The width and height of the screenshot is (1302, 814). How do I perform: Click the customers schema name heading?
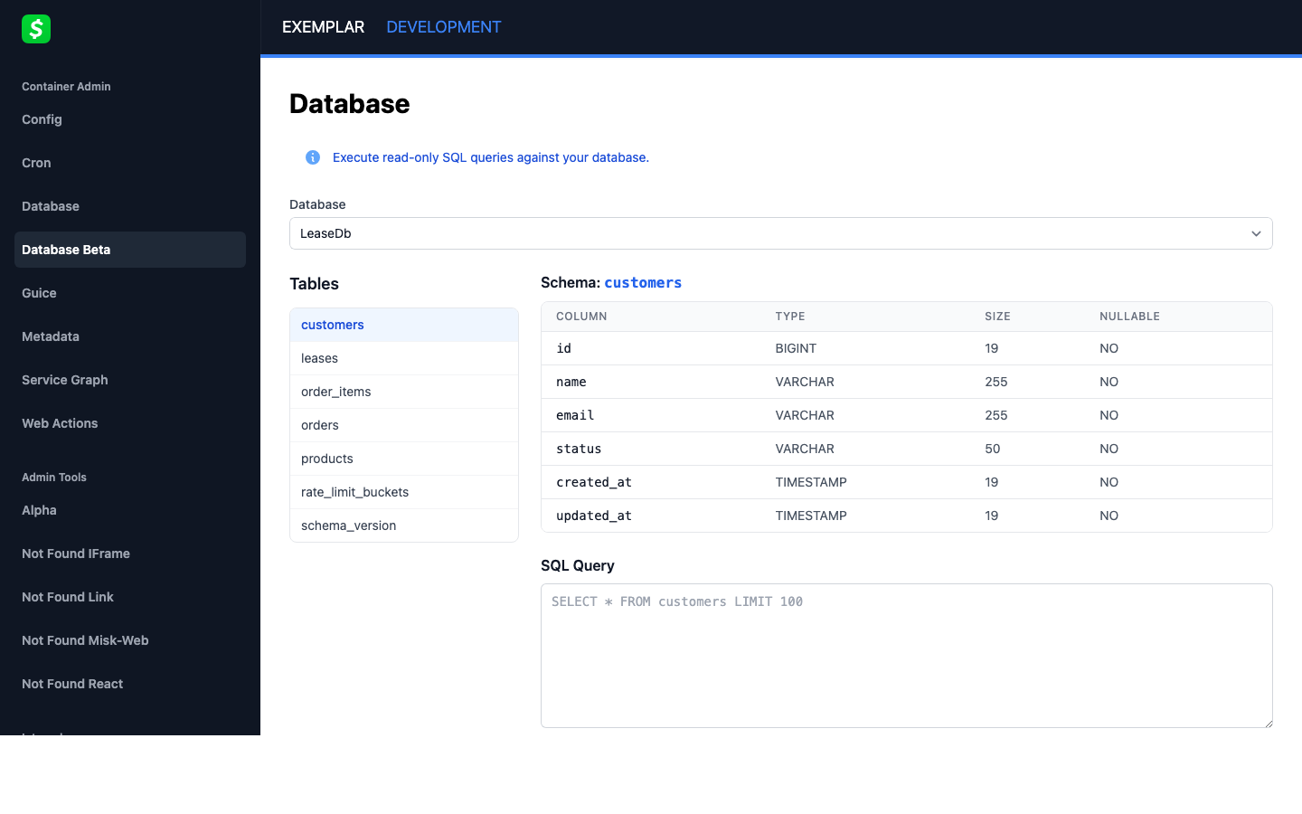tap(643, 283)
